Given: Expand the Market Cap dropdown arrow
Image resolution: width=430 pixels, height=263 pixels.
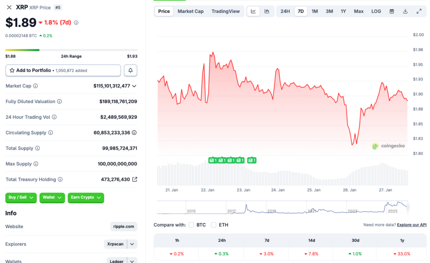Looking at the screenshot, I should tap(134, 86).
